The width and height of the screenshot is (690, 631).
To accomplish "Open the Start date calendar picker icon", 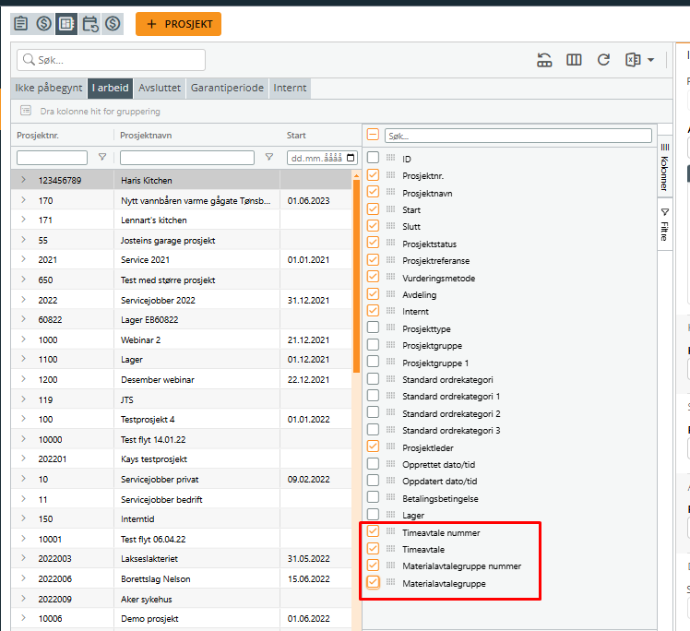I will click(351, 158).
